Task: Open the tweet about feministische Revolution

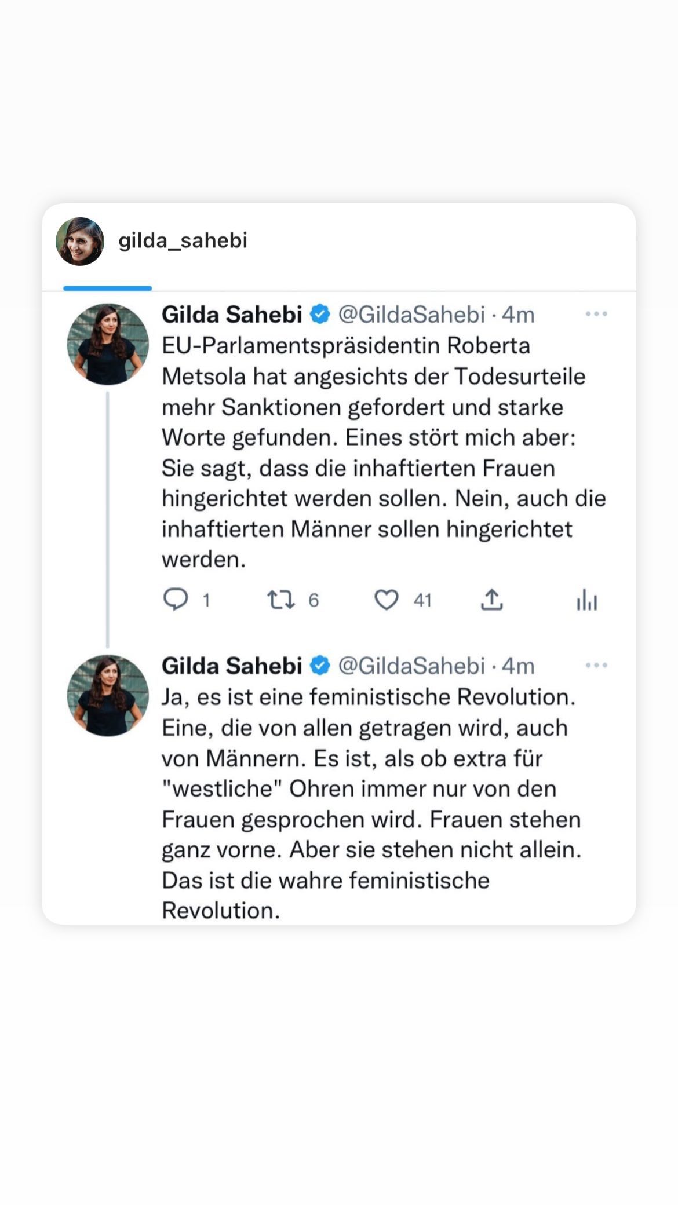Action: point(371,803)
